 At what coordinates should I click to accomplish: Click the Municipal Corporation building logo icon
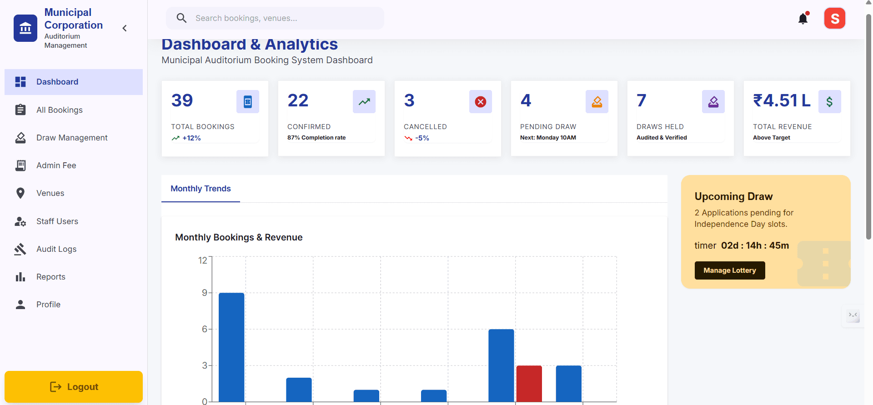[25, 28]
